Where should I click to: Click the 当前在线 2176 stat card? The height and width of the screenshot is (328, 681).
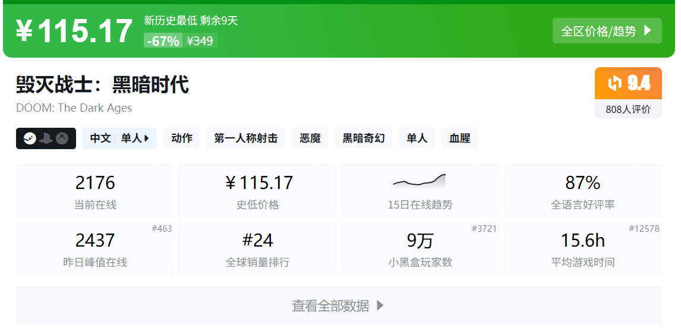(x=95, y=191)
